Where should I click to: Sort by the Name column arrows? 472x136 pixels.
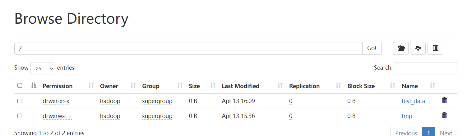coord(432,86)
